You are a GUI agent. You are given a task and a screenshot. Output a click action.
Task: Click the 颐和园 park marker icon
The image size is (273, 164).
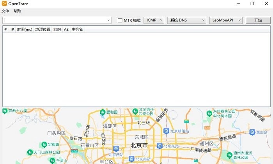[x=102, y=112]
